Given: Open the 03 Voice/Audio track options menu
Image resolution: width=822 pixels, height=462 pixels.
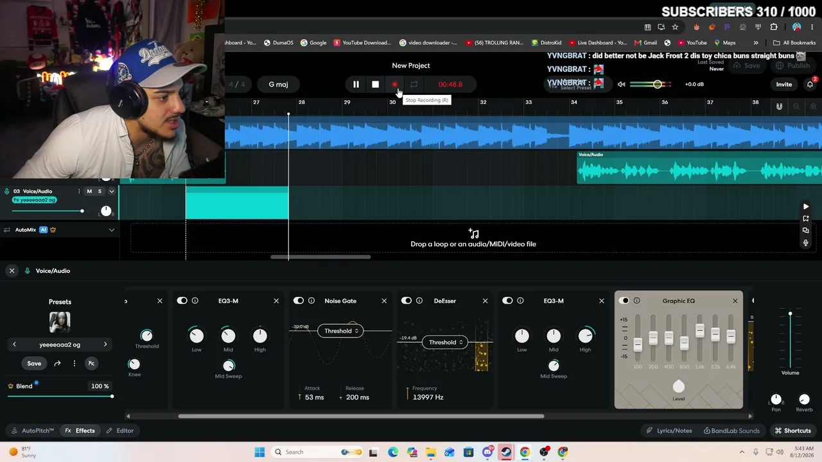Looking at the screenshot, I should coord(79,191).
